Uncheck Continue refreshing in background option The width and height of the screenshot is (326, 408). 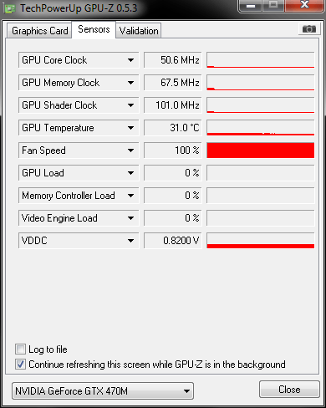20,365
